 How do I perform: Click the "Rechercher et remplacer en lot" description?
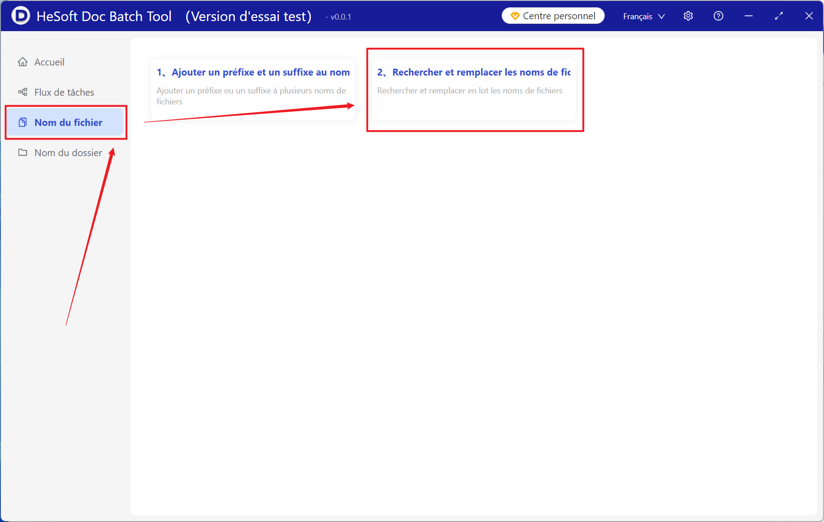coord(470,91)
